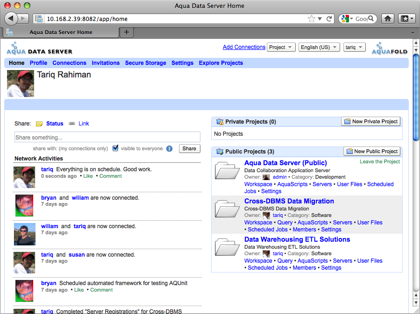Click the info icon beside visible to everyone

coord(169,149)
